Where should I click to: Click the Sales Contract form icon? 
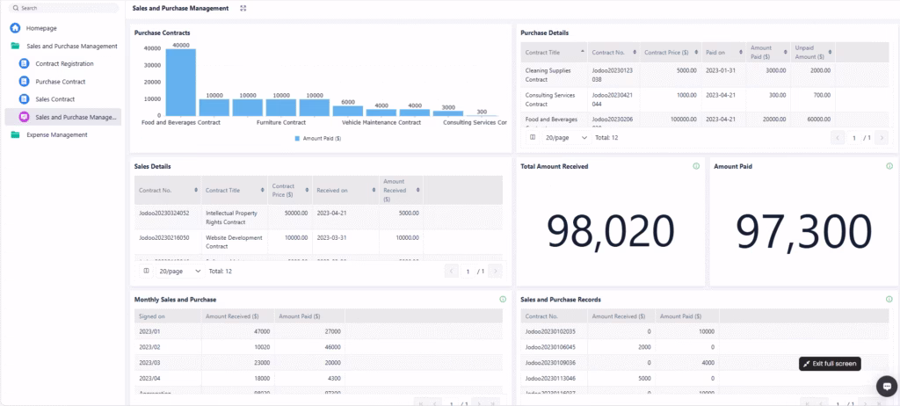click(x=25, y=99)
